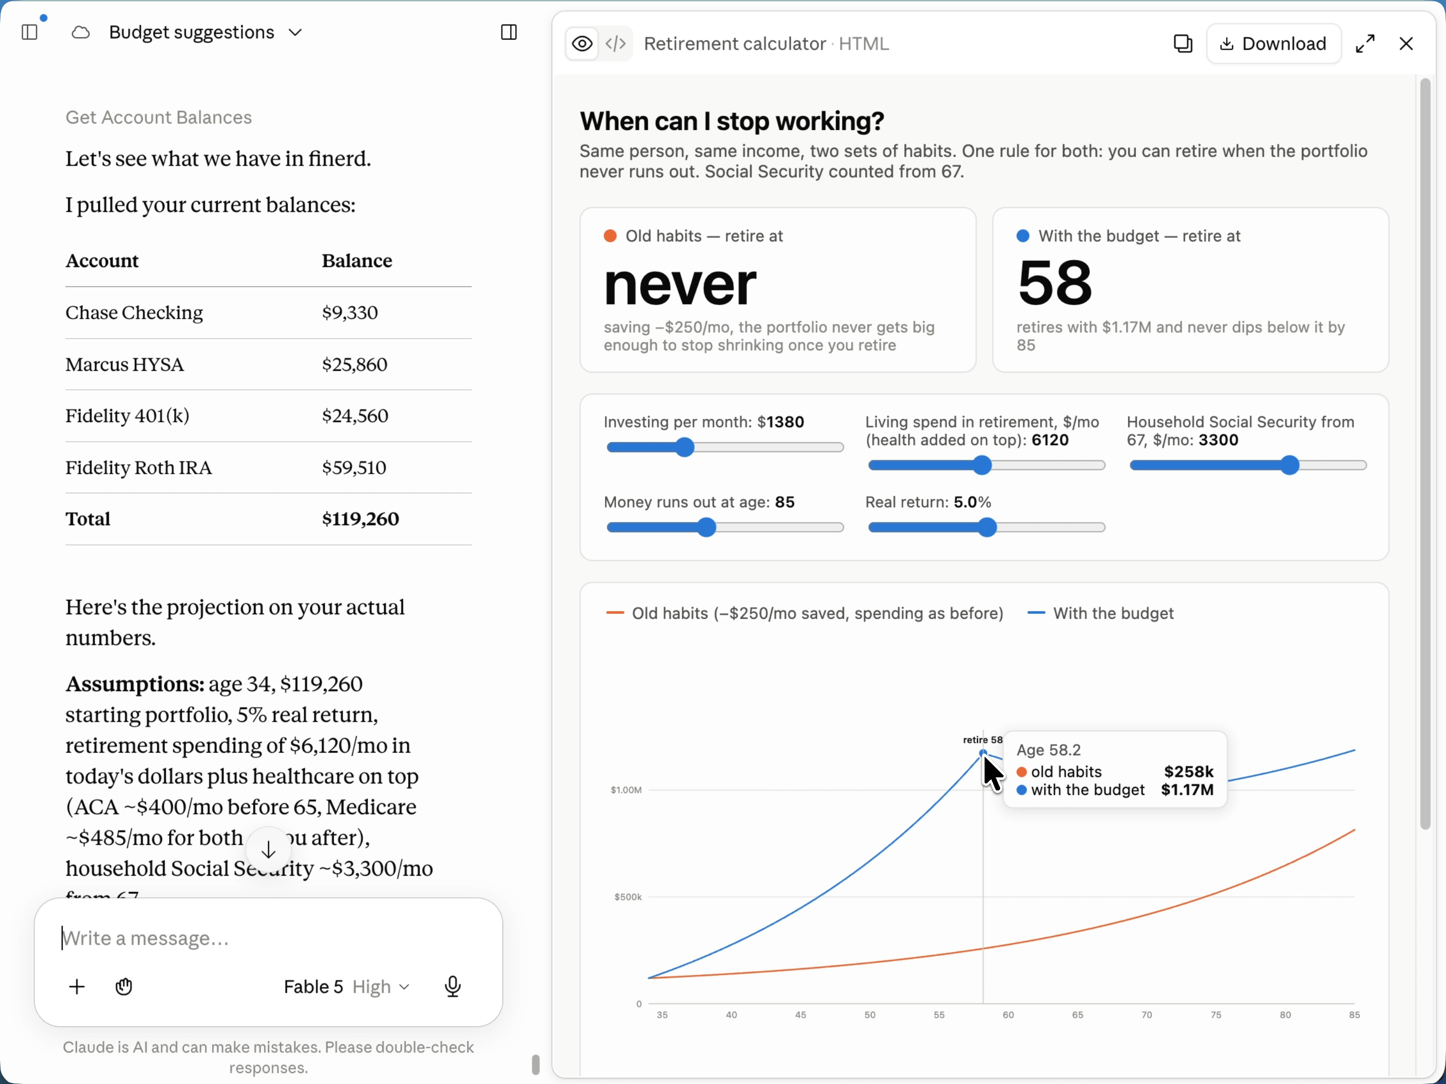
Task: Click the With the budget chart legend entry
Action: (1100, 614)
